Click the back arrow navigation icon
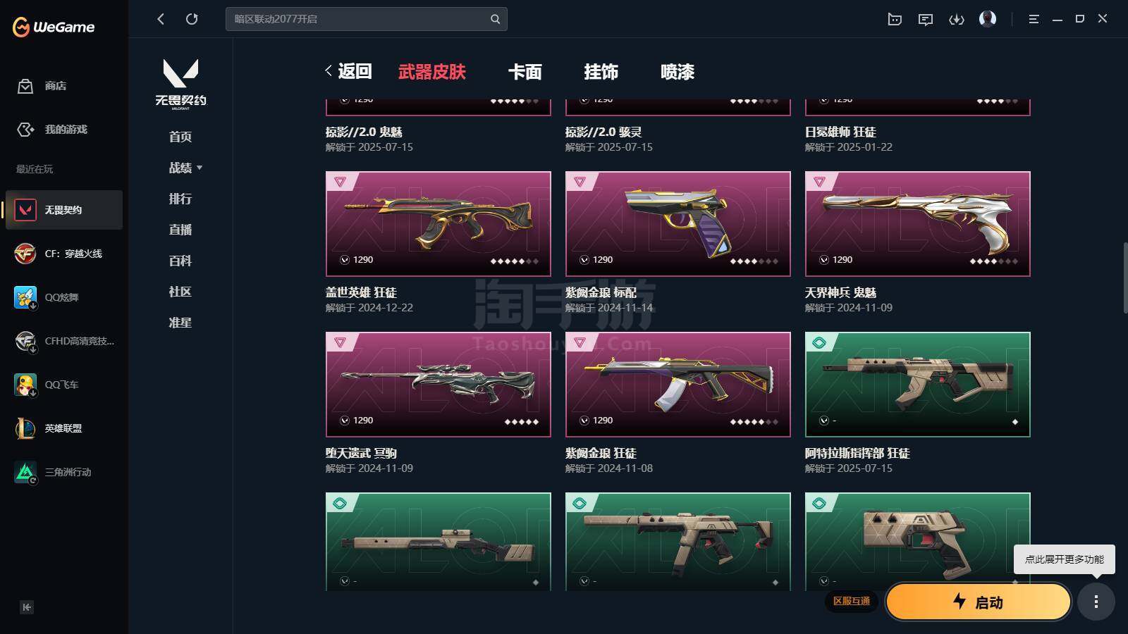The height and width of the screenshot is (634, 1128). tap(161, 19)
